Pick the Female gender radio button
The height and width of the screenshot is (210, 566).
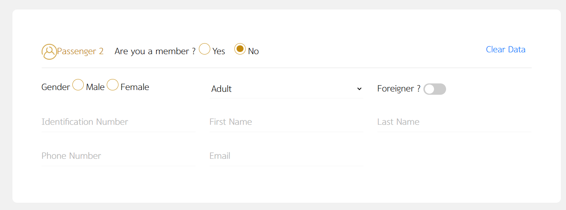point(113,85)
